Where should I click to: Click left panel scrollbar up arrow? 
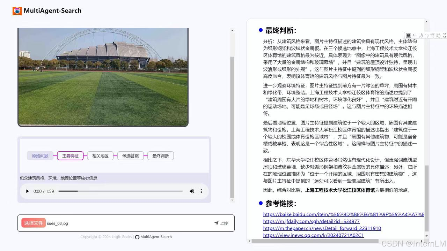(x=232, y=31)
